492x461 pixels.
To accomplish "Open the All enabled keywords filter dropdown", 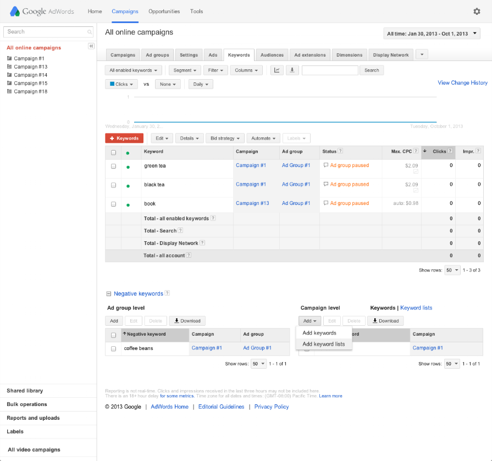I will click(x=134, y=70).
